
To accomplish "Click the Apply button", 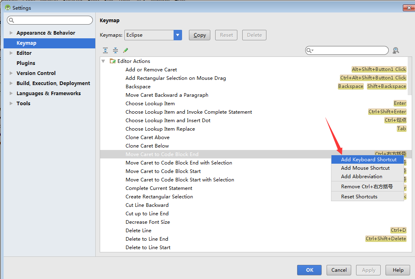I will (369, 270).
